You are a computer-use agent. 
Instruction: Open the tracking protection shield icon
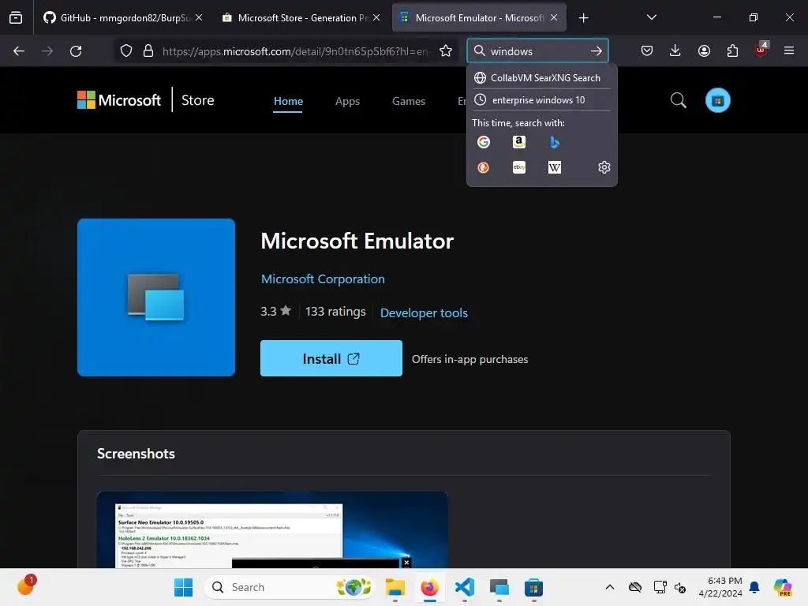coord(126,51)
